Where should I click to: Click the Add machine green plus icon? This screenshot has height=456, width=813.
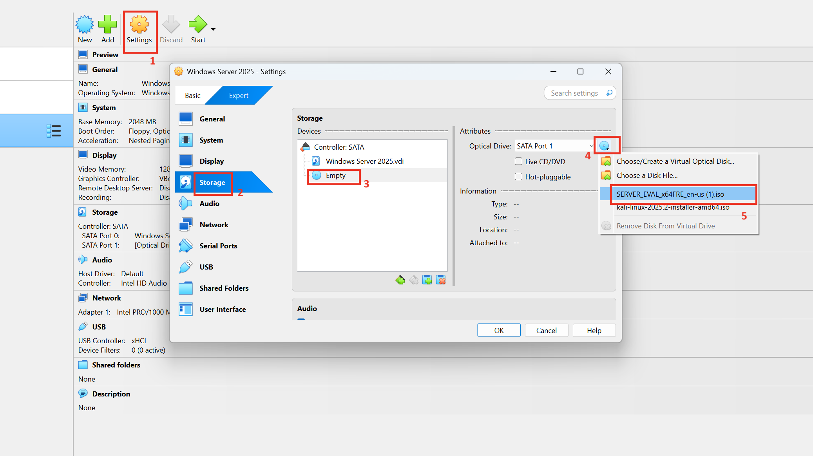pyautogui.click(x=107, y=25)
